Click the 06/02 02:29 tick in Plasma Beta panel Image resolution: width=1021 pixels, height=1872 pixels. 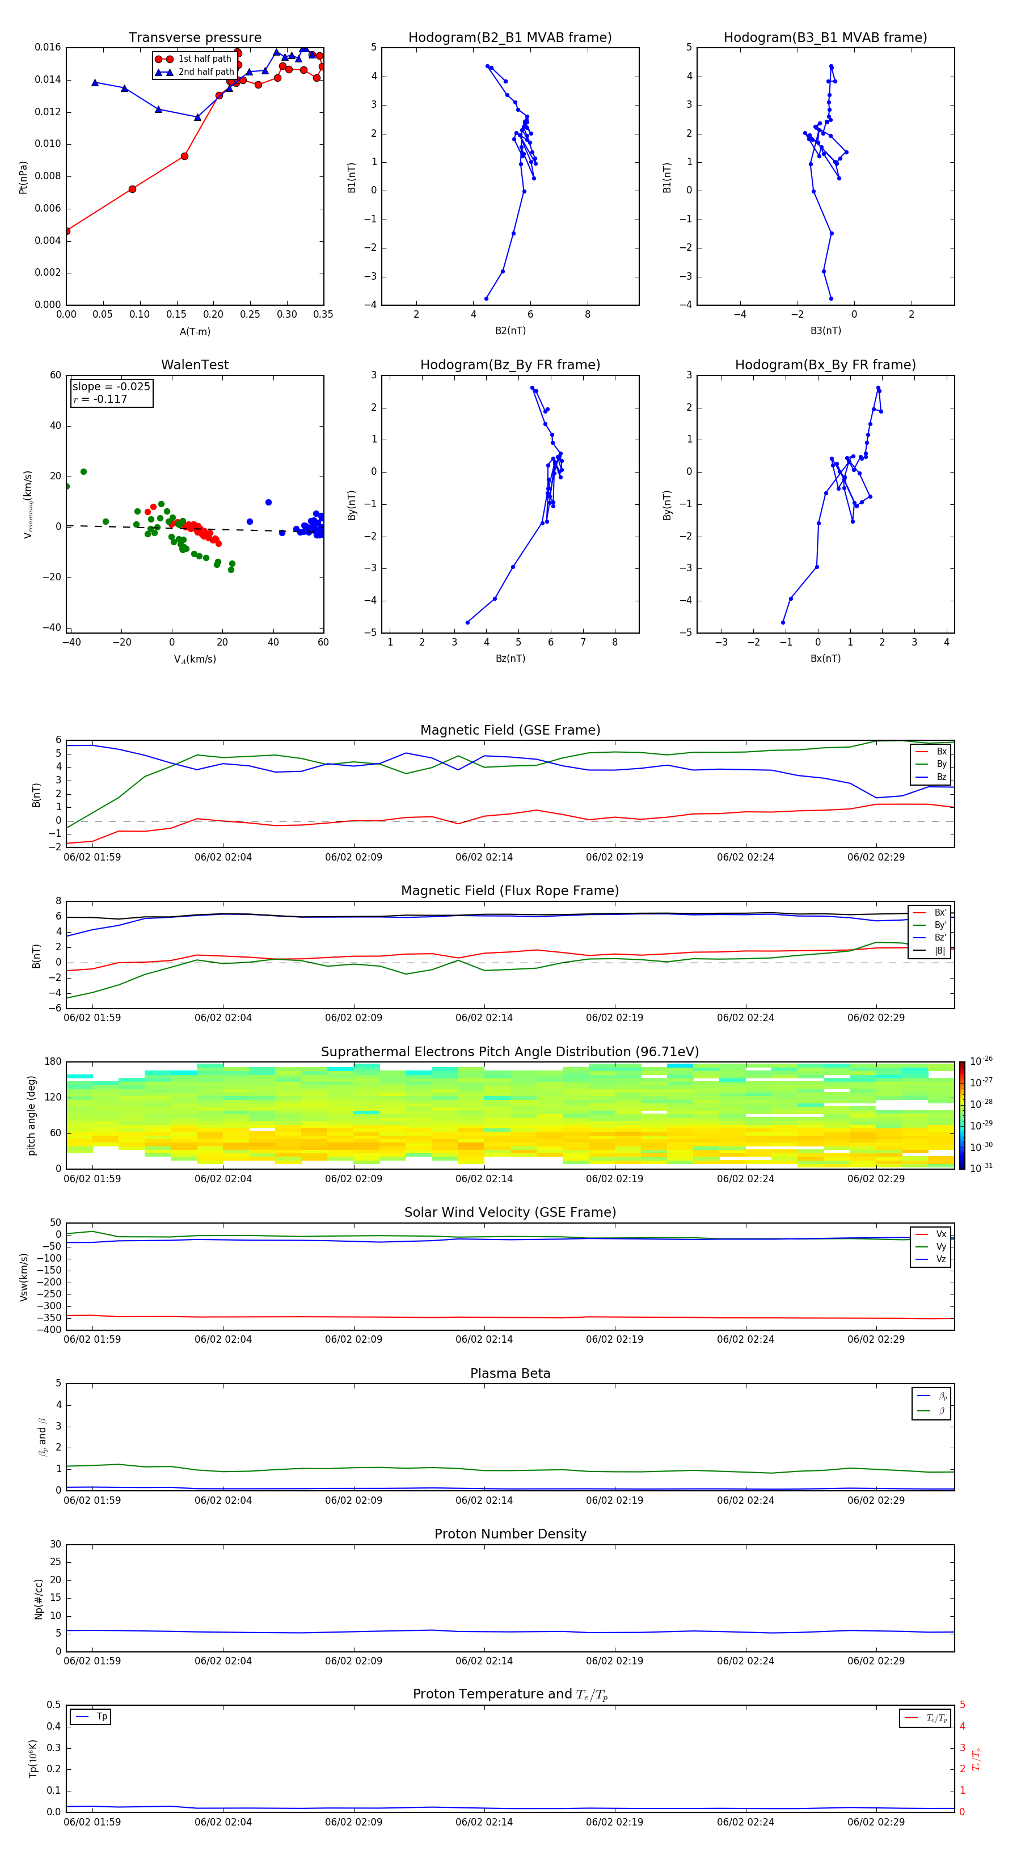pos(876,1500)
